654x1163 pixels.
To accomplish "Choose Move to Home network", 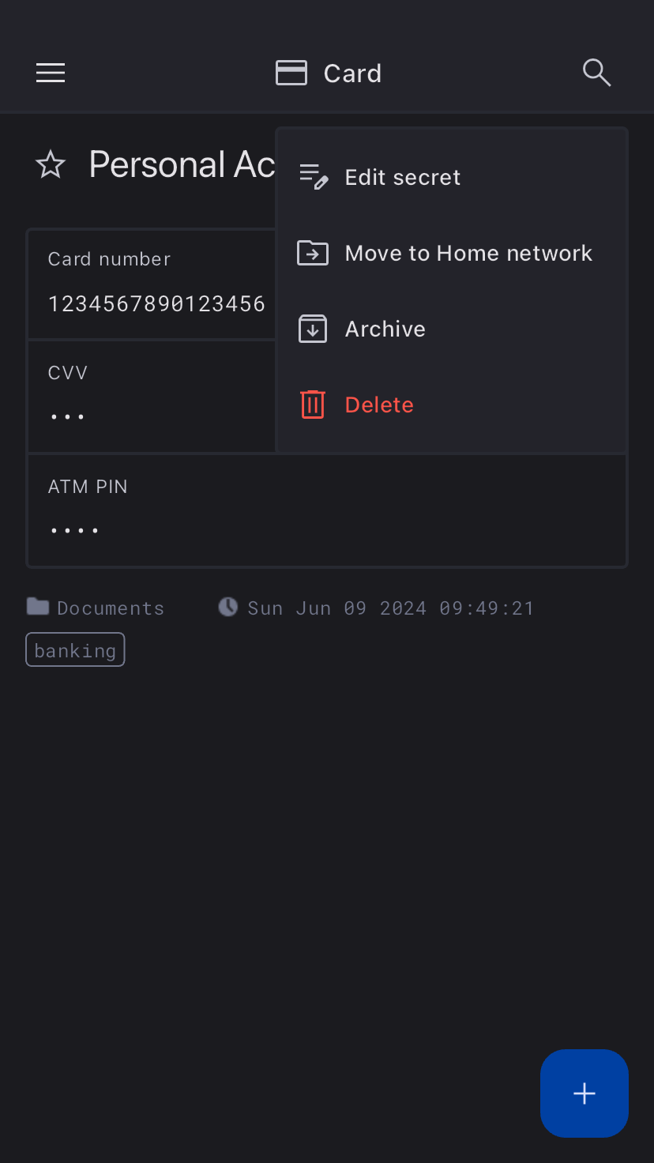I will coord(468,253).
